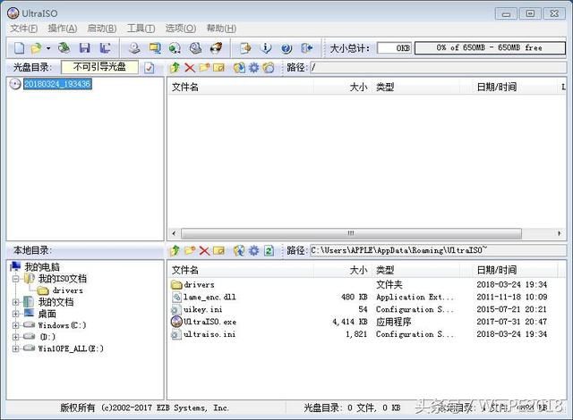This screenshot has height=420, width=573.
Task: Create a new ISO with the blank page icon
Action: coord(19,48)
